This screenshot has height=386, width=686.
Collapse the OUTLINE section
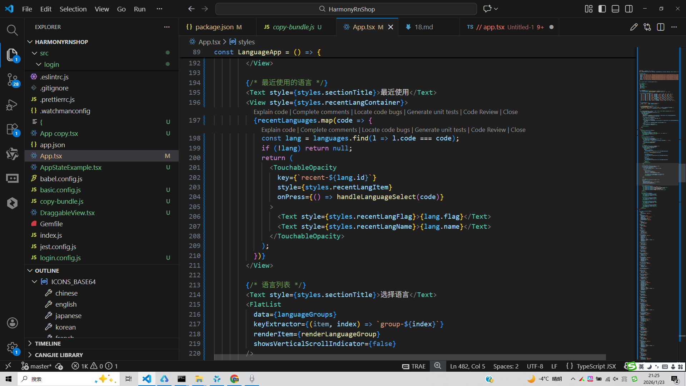pyautogui.click(x=47, y=271)
